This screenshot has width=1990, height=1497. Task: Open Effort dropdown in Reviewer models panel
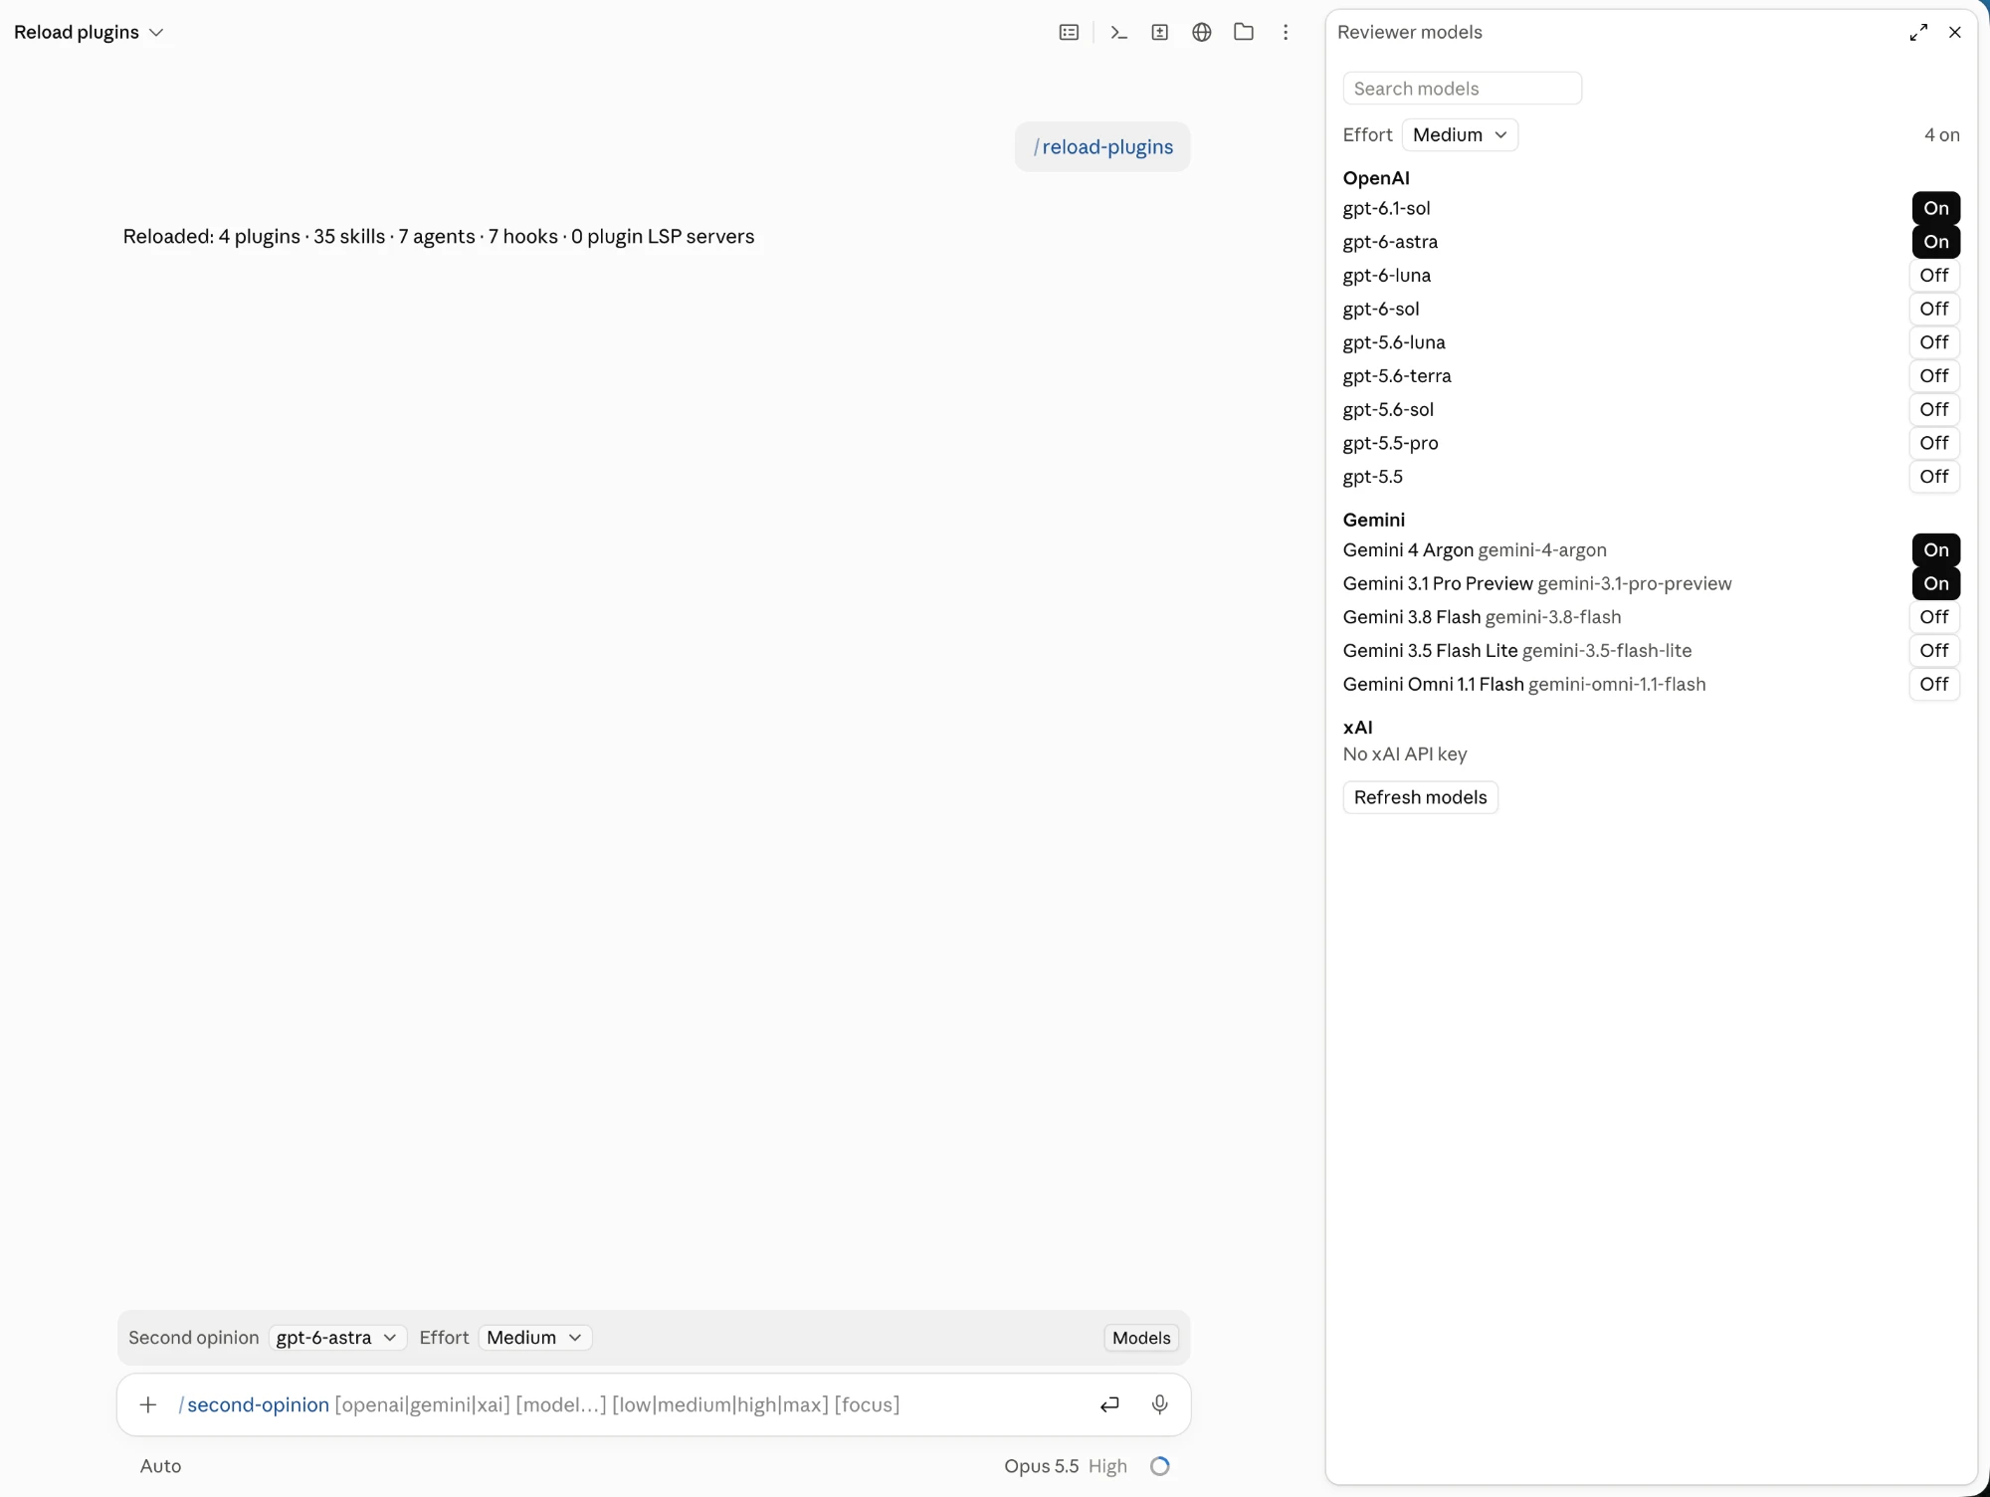(x=1460, y=134)
